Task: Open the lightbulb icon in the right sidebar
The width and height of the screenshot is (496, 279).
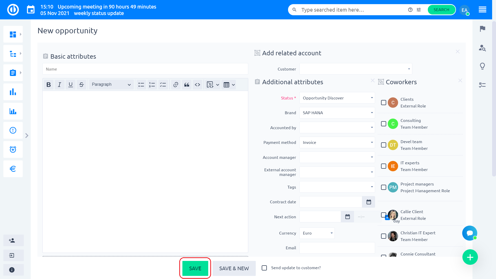Action: pyautogui.click(x=482, y=66)
